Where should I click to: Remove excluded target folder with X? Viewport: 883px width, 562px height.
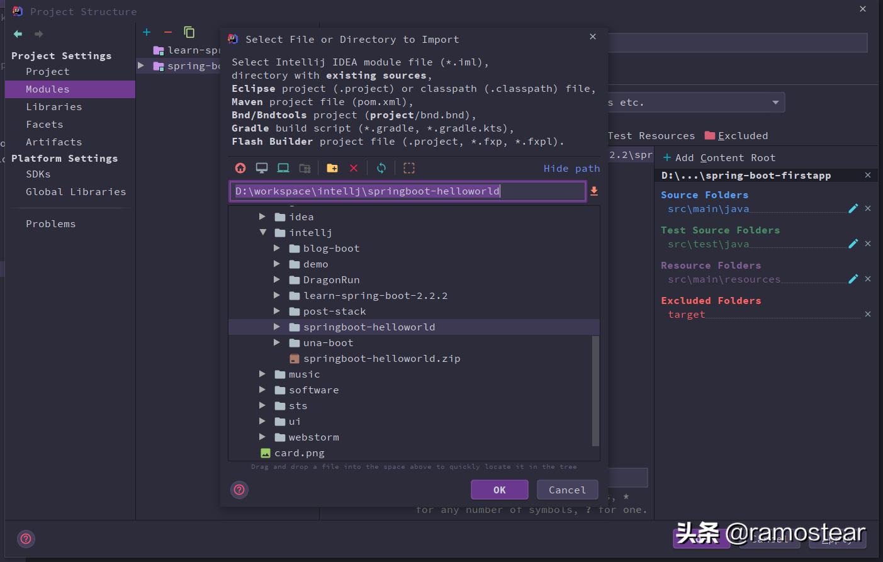(x=868, y=314)
